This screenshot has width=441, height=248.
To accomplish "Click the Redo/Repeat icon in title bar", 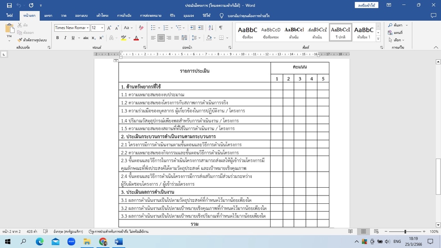I will [31, 6].
